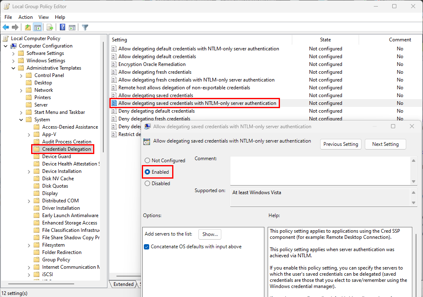
Task: Click the Group Policy folder icon
Action: pyautogui.click(x=36, y=260)
